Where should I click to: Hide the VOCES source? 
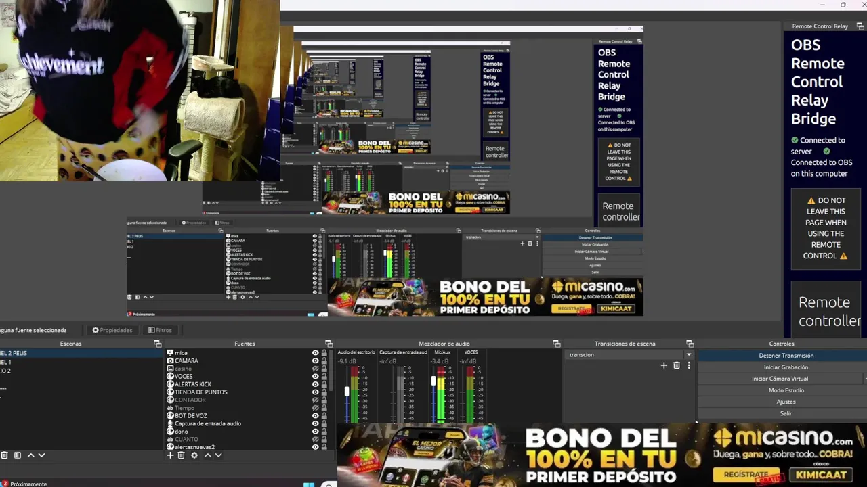coord(315,377)
